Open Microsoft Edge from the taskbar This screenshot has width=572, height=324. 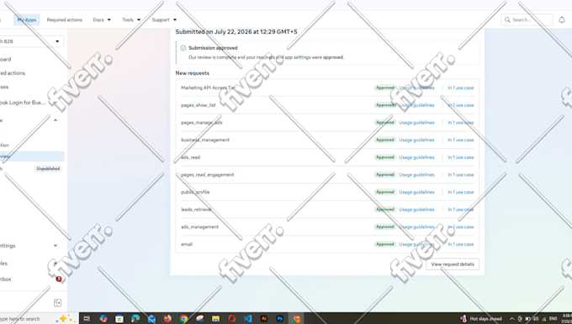coord(135,318)
